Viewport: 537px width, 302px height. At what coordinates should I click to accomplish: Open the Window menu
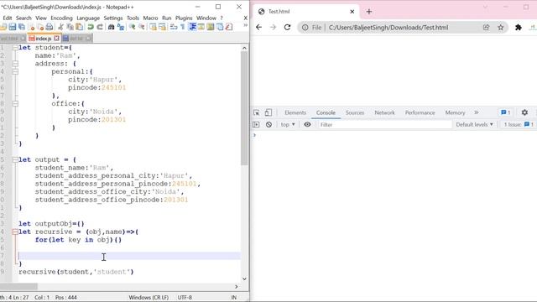tap(206, 18)
